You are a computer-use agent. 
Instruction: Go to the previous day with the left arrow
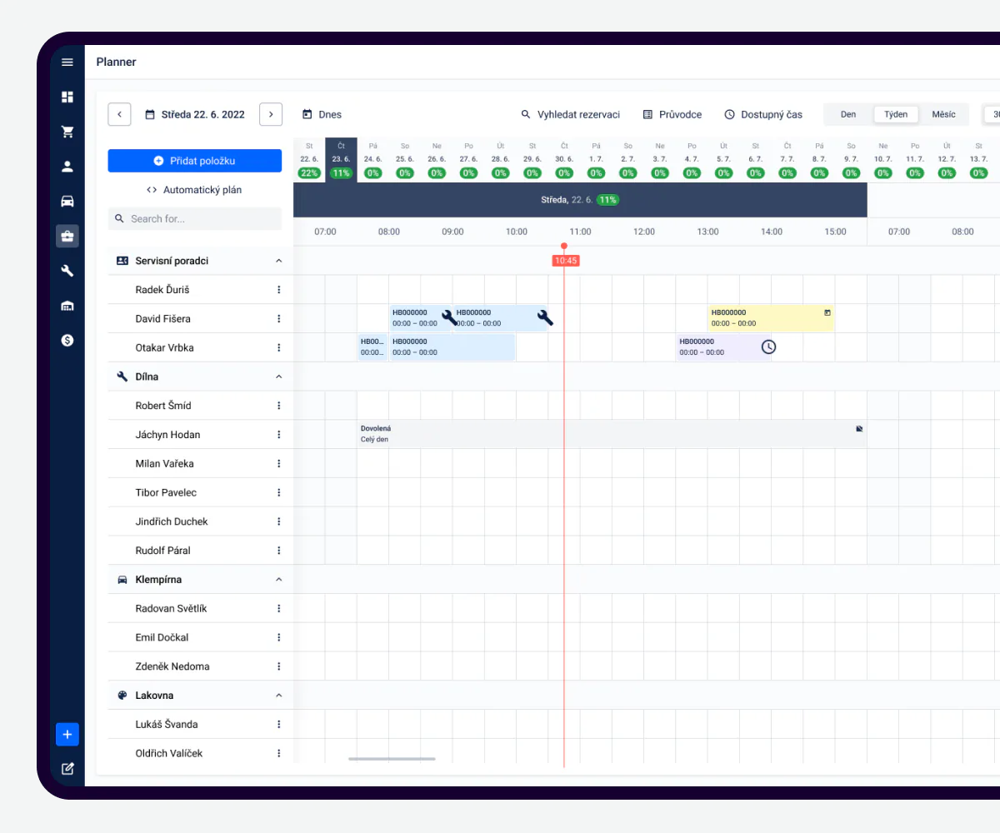[x=119, y=114]
